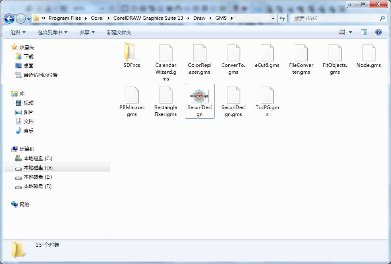
Task: Select the eCut6.gms file
Action: click(x=267, y=56)
